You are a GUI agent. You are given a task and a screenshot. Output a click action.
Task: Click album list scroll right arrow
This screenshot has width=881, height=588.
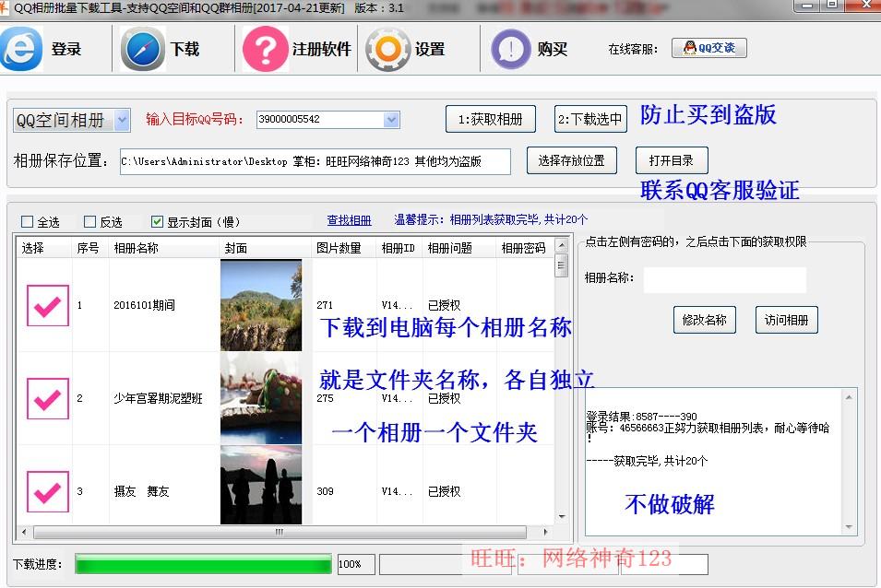click(x=545, y=532)
